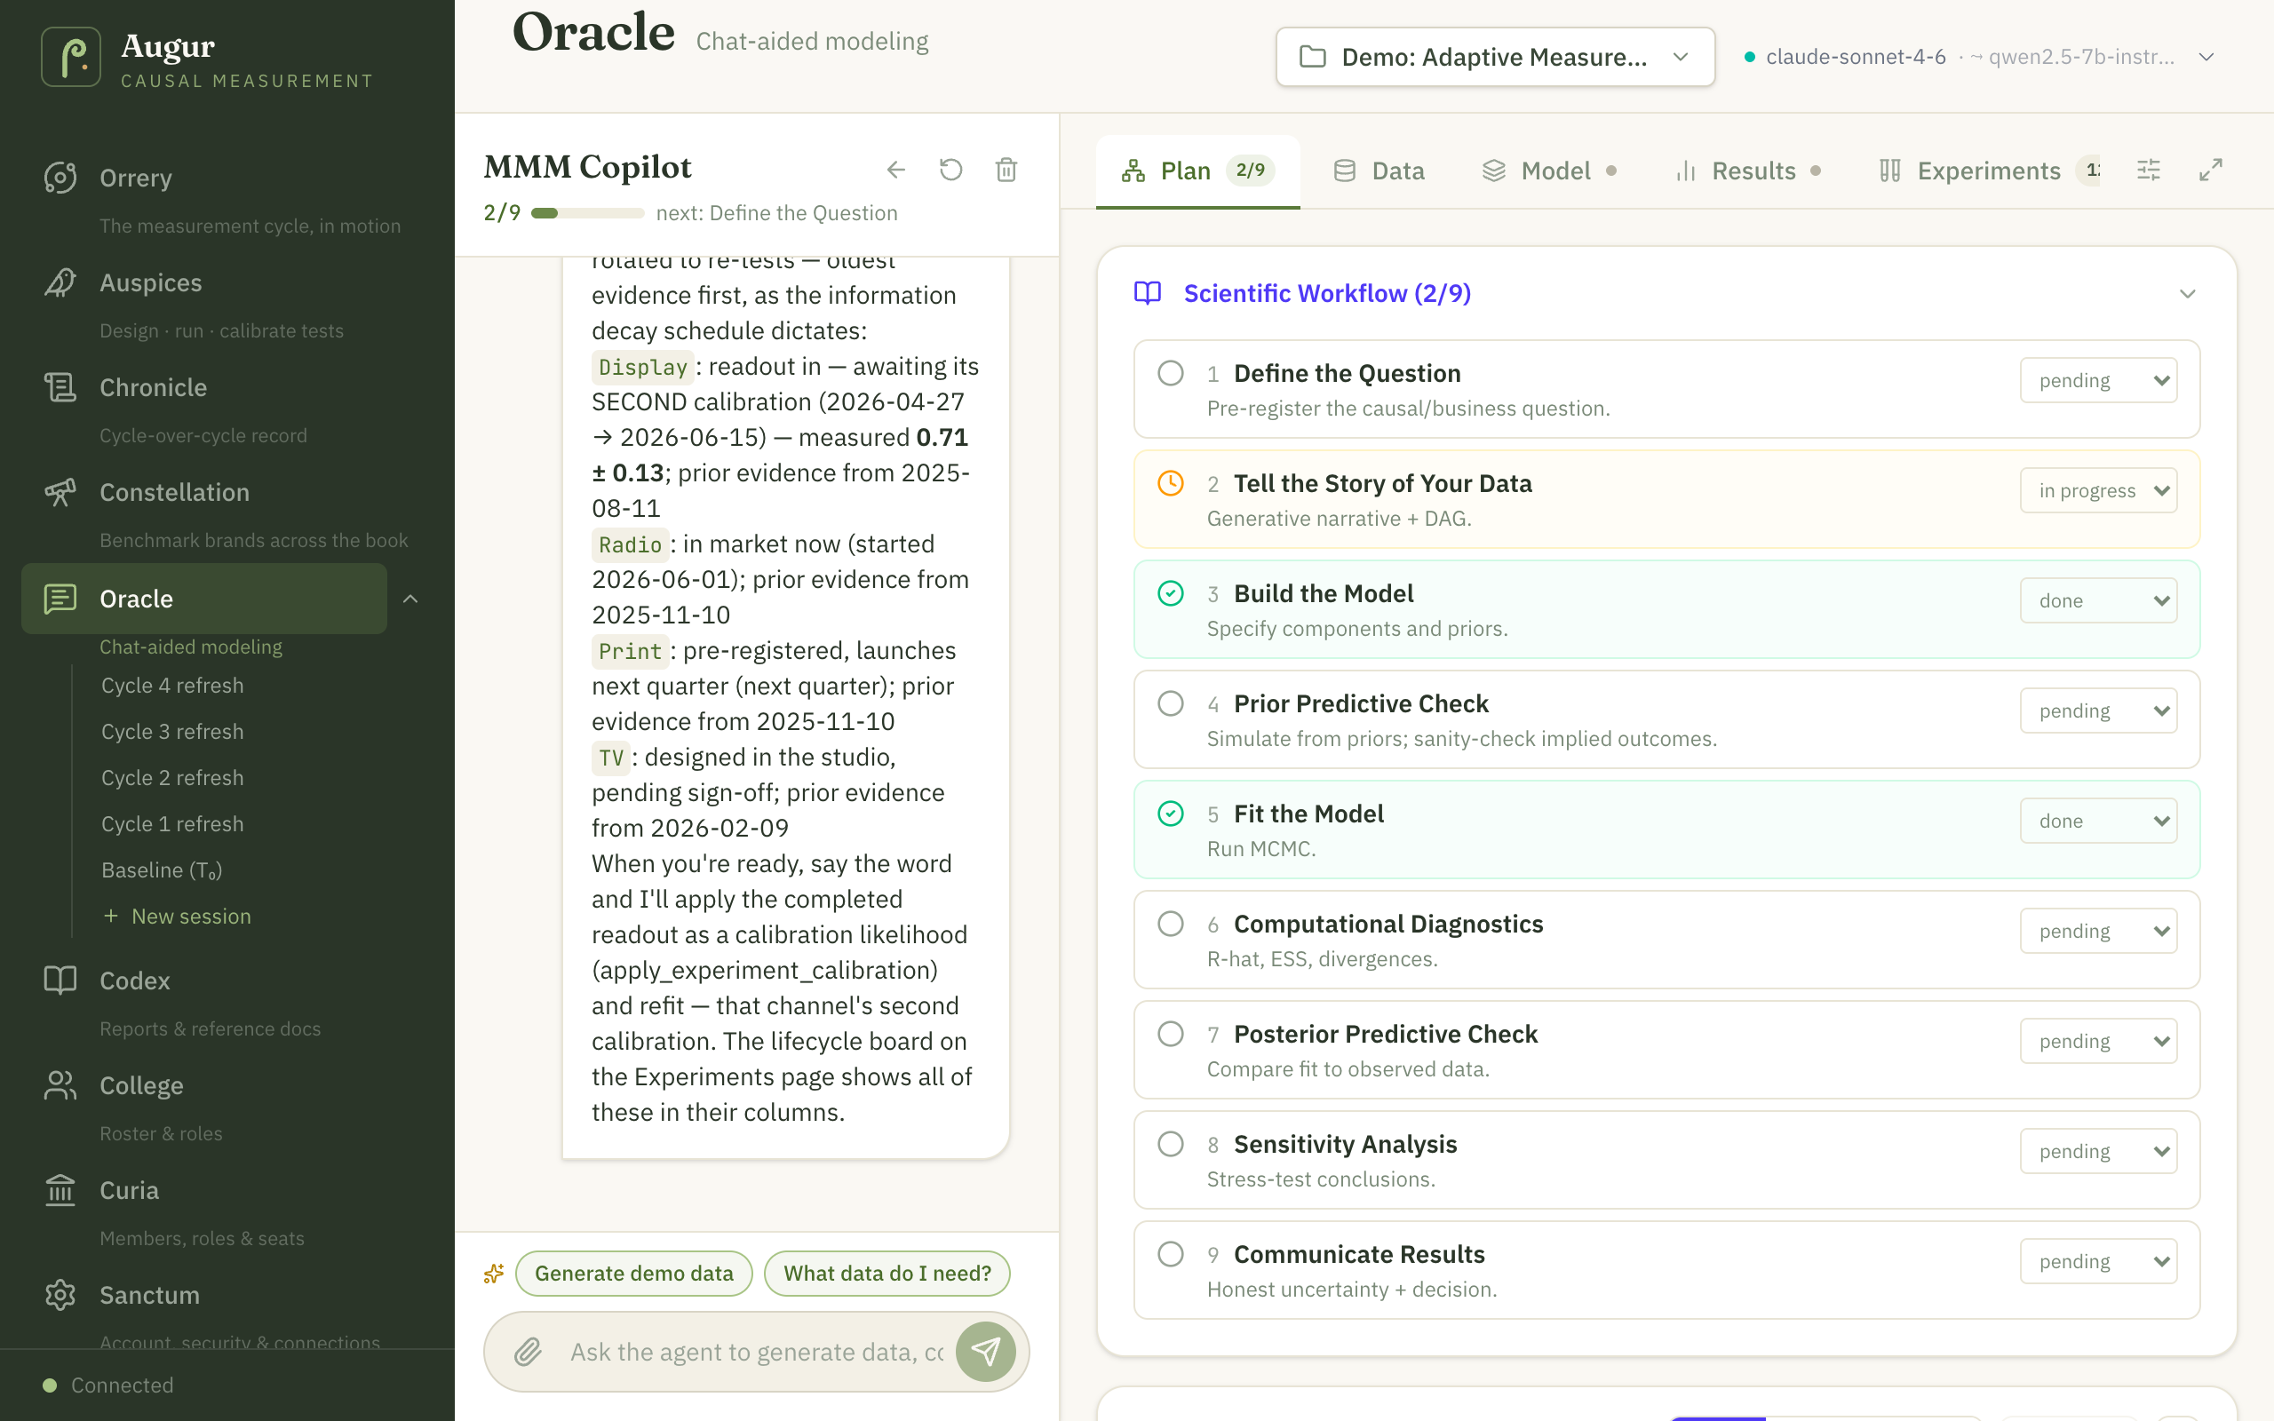Toggle the circle for Sensitivity Analysis
The width and height of the screenshot is (2274, 1421).
pyautogui.click(x=1170, y=1144)
